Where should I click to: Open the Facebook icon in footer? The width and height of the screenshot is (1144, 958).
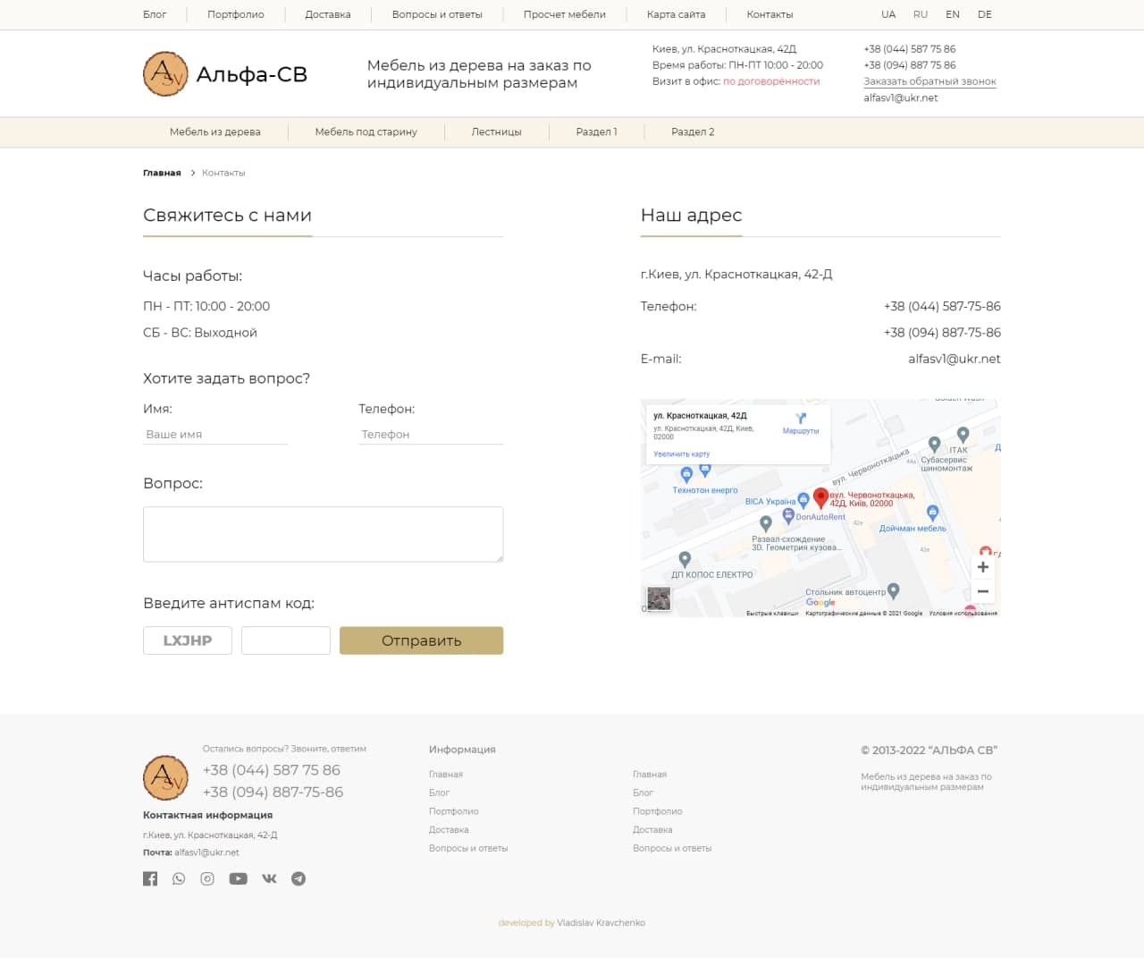(x=150, y=878)
